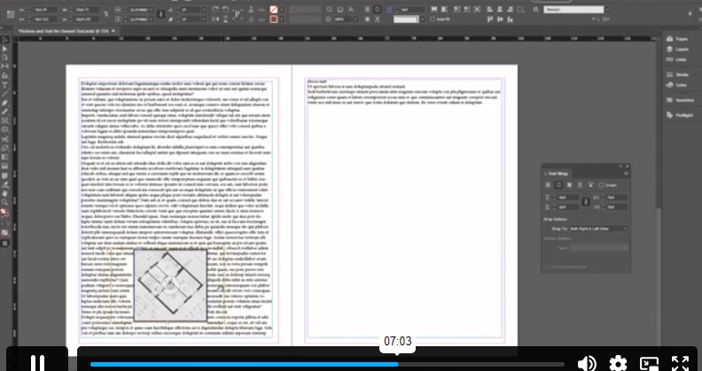Screen dimensions: 702x371
Task: Toggle Make All Settings the Same link icon
Action: [x=586, y=202]
